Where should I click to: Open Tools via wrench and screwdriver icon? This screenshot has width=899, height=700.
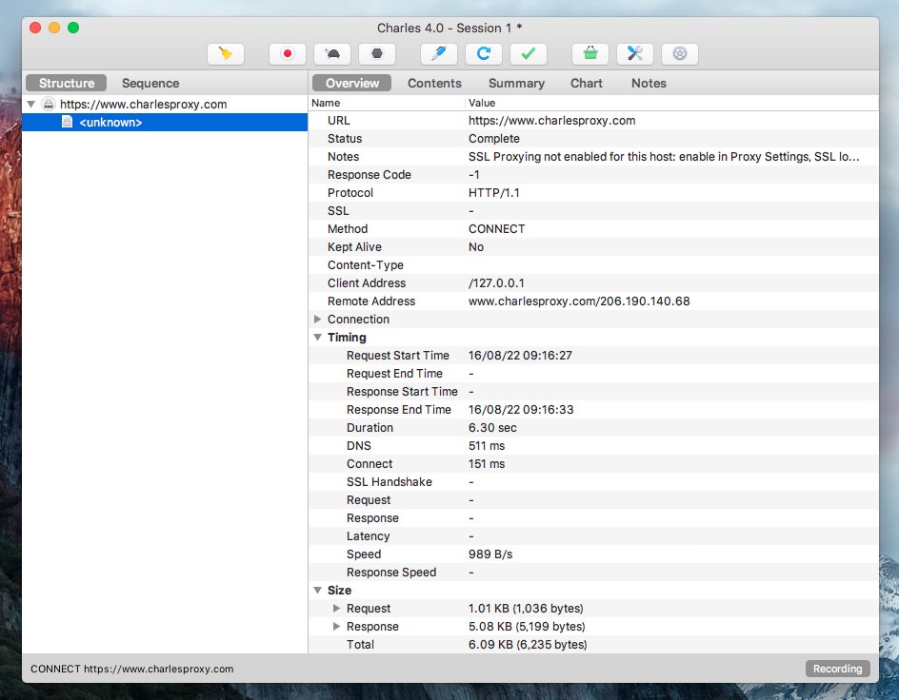pyautogui.click(x=635, y=54)
